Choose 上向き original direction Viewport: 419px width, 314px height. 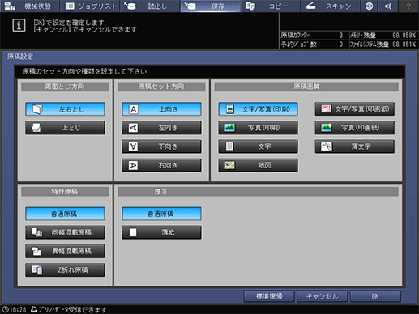click(161, 109)
